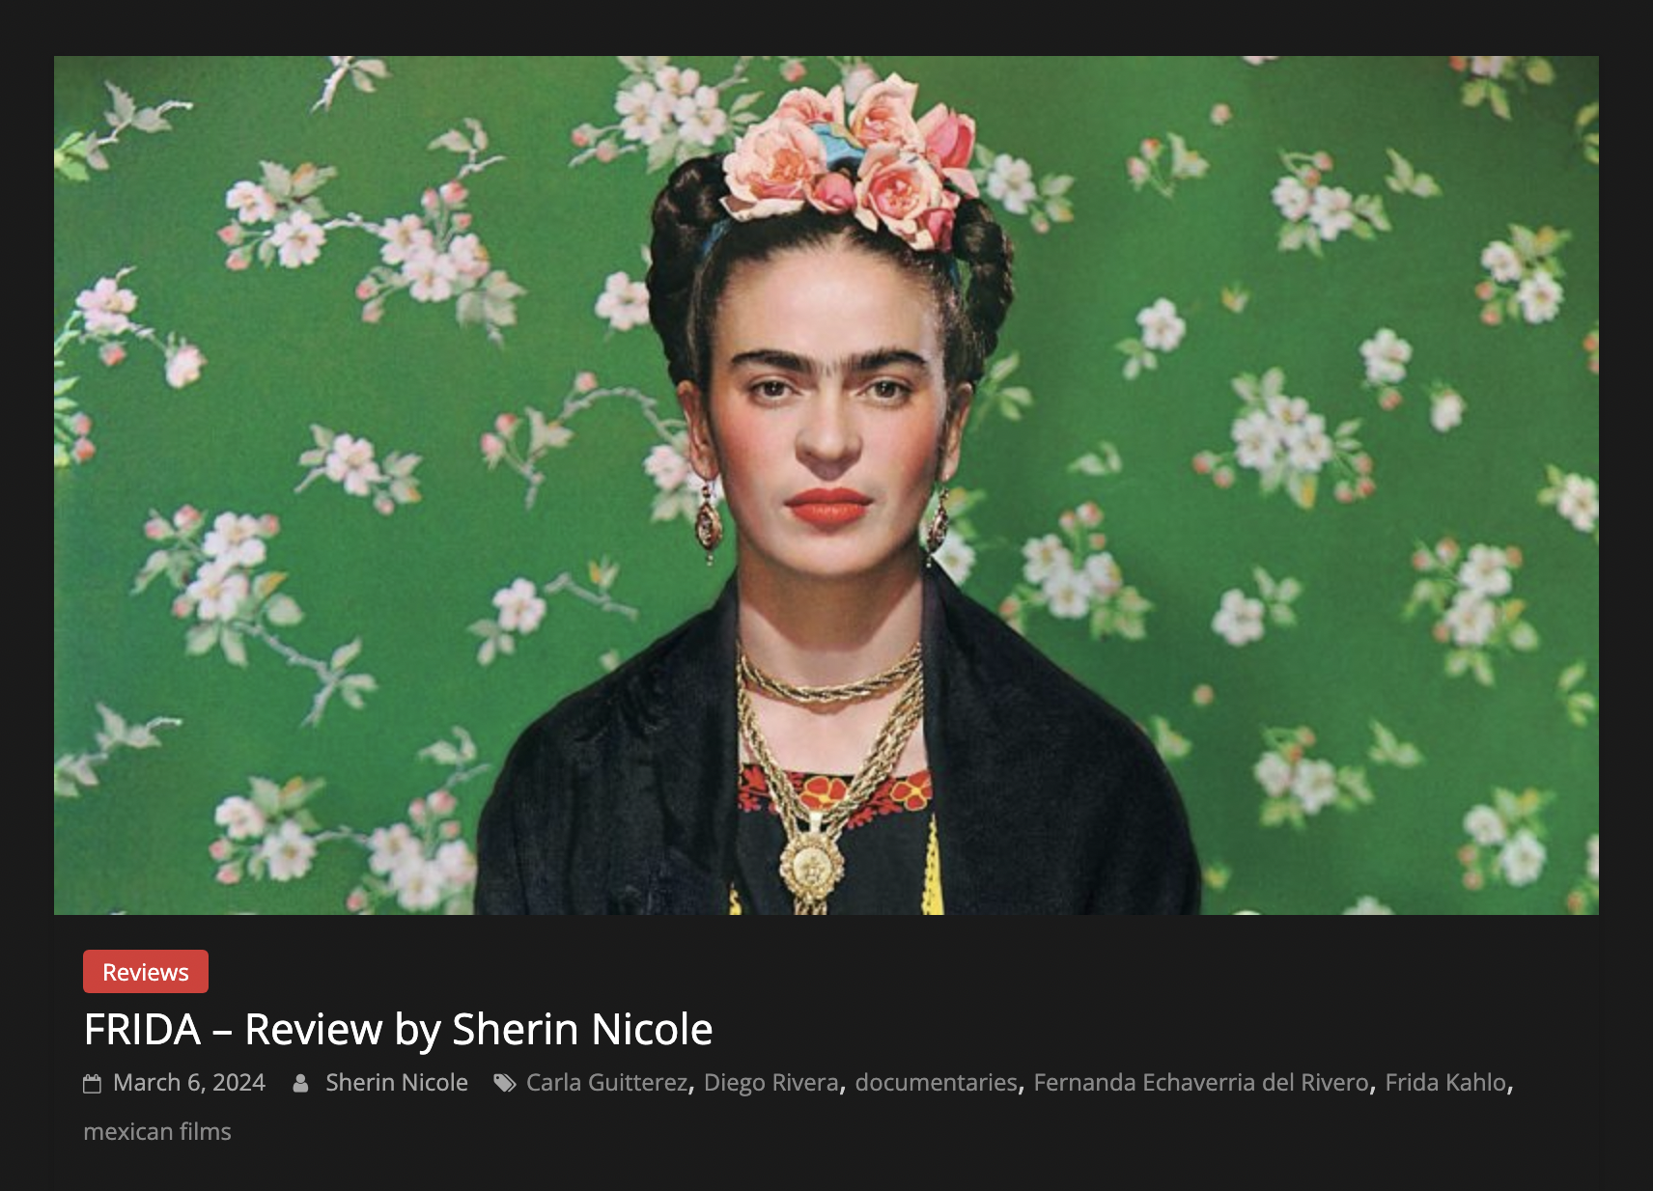Click the tags icon before Carla Guitterez
This screenshot has height=1191, width=1653.
504,1084
